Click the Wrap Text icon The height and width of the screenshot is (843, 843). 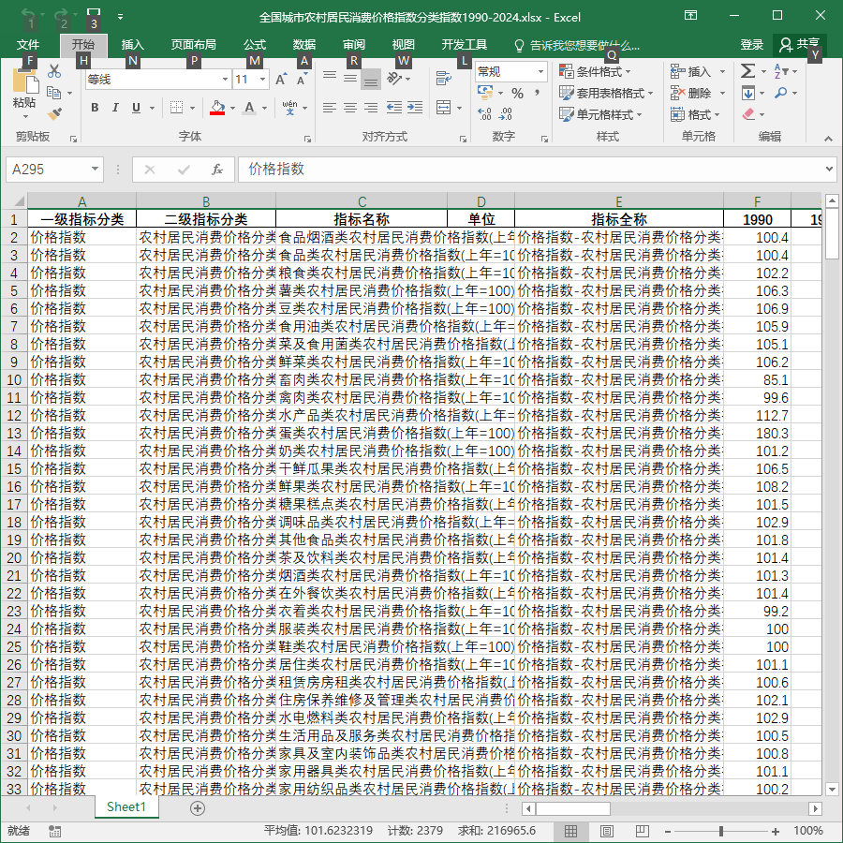pyautogui.click(x=444, y=79)
